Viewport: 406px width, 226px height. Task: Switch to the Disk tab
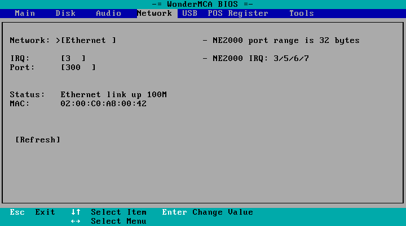65,13
